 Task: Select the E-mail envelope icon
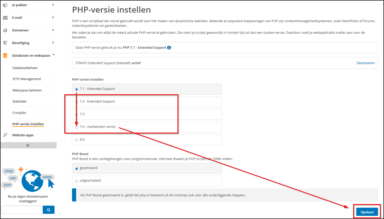coord(5,18)
